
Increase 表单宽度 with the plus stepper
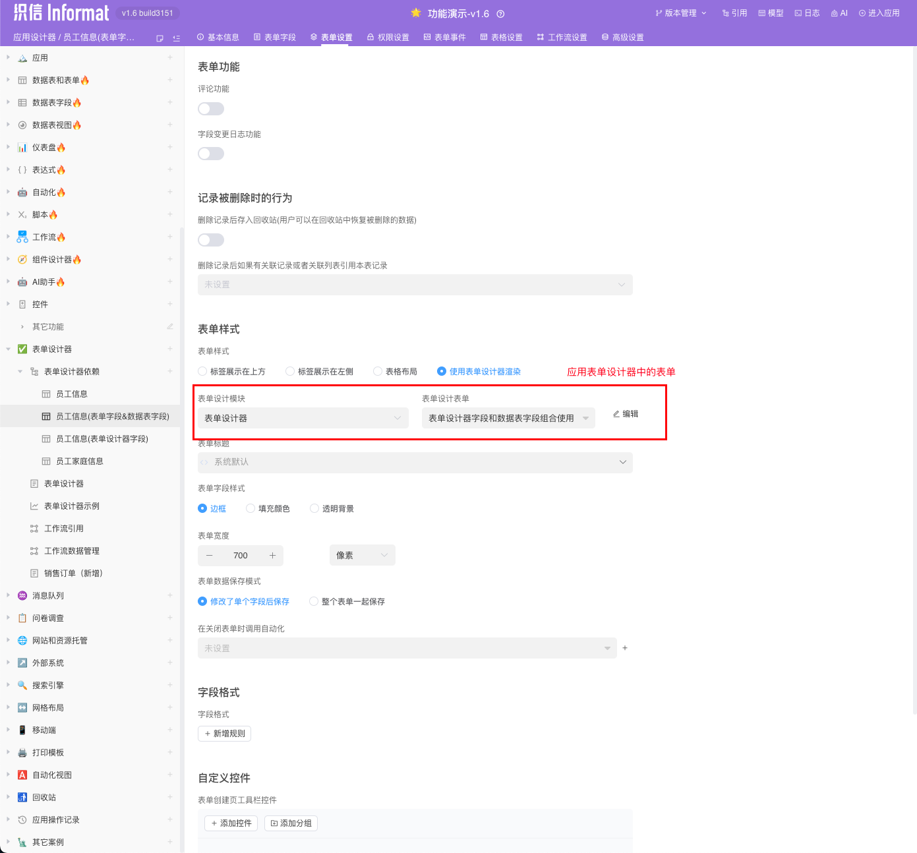[272, 556]
